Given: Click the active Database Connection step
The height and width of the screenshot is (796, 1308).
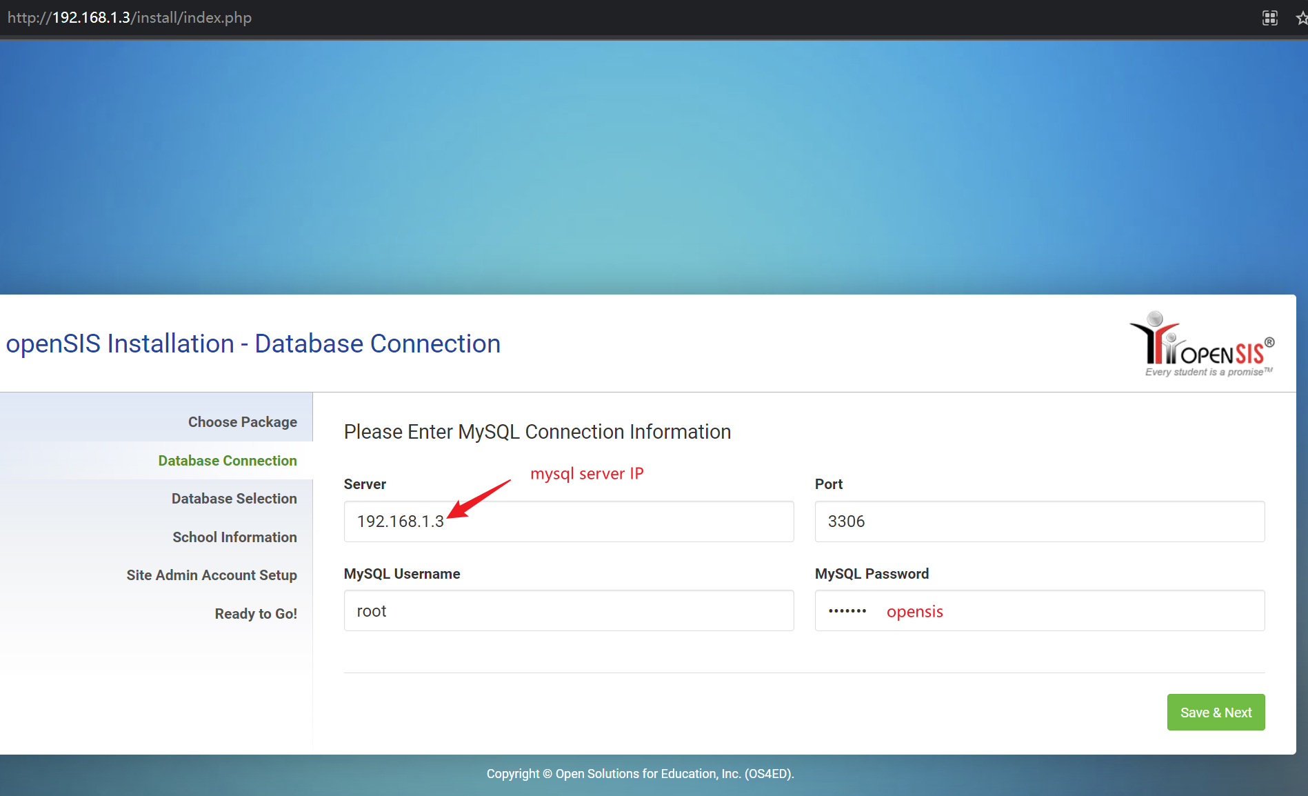Looking at the screenshot, I should (228, 460).
